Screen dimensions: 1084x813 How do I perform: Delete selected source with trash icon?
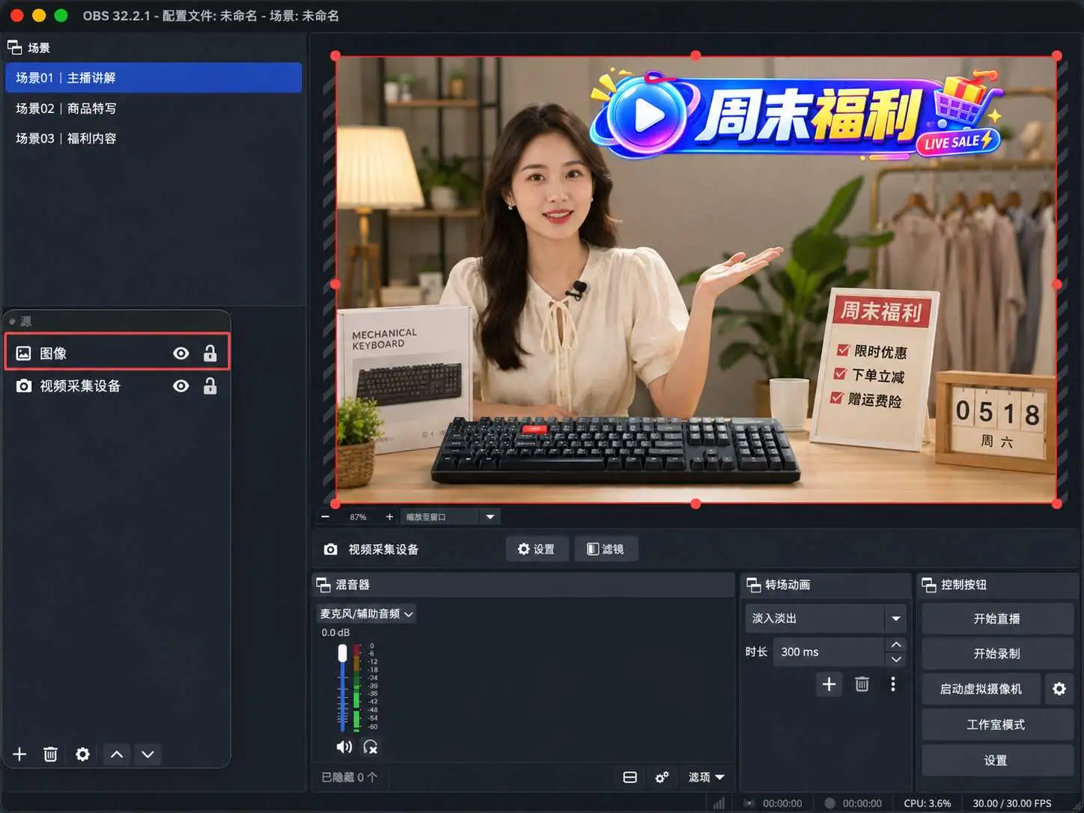point(50,755)
